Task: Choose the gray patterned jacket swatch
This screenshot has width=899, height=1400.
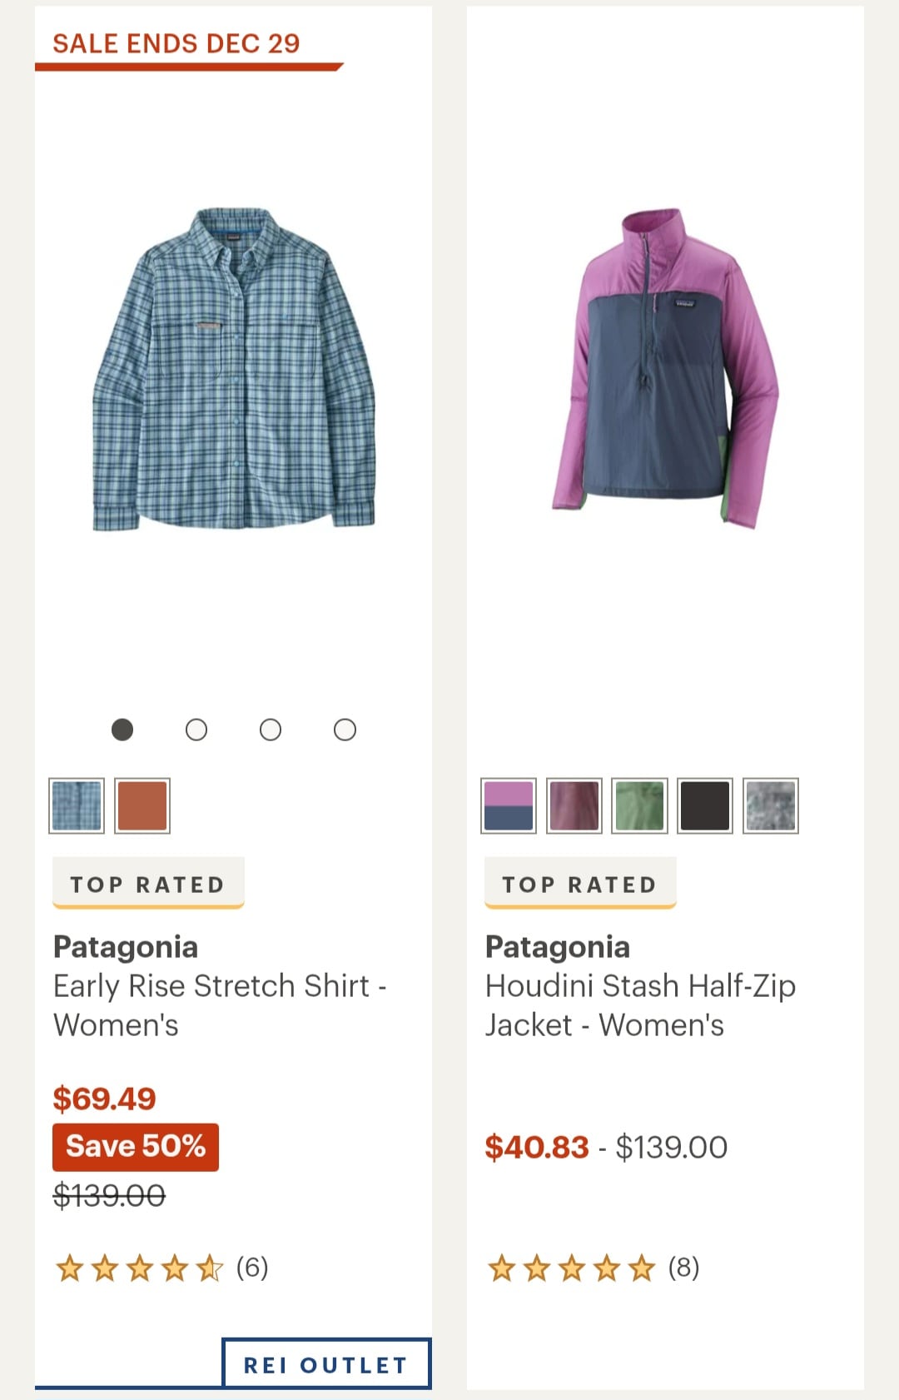Action: point(771,805)
